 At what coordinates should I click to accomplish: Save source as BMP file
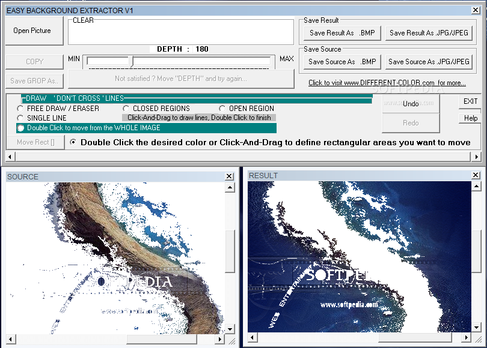(x=342, y=62)
